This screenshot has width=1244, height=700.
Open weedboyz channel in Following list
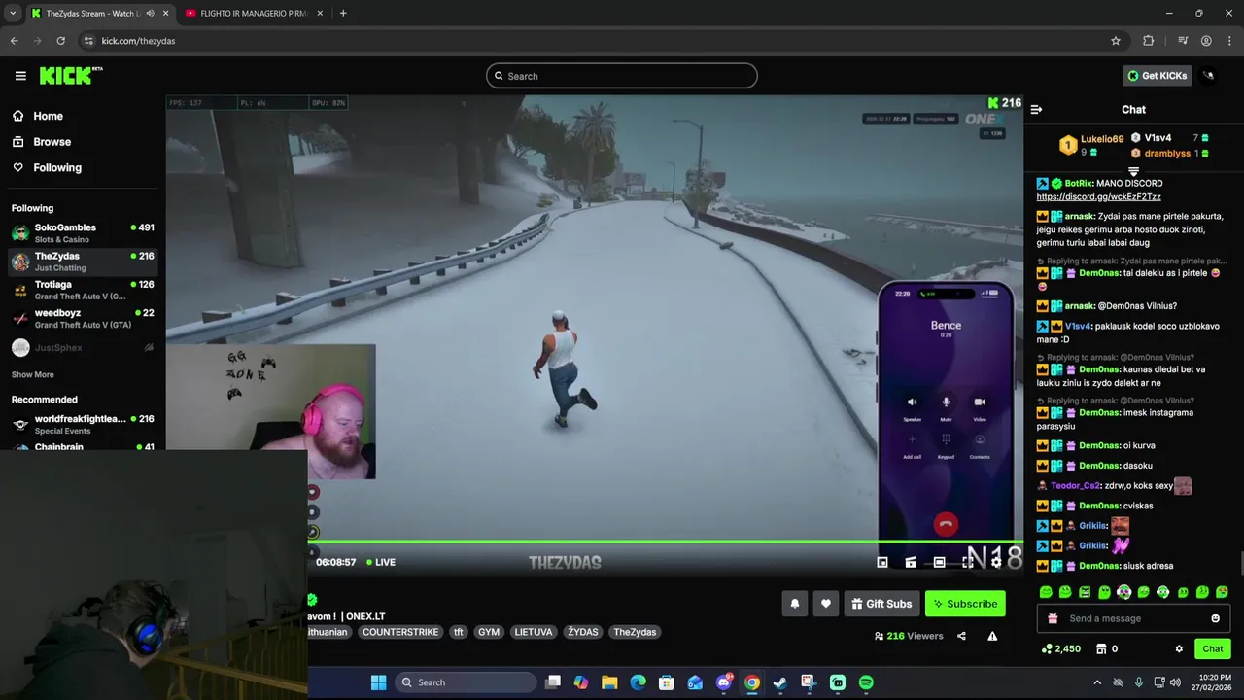[83, 318]
